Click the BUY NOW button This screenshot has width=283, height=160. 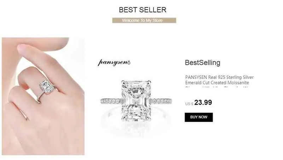click(198, 117)
